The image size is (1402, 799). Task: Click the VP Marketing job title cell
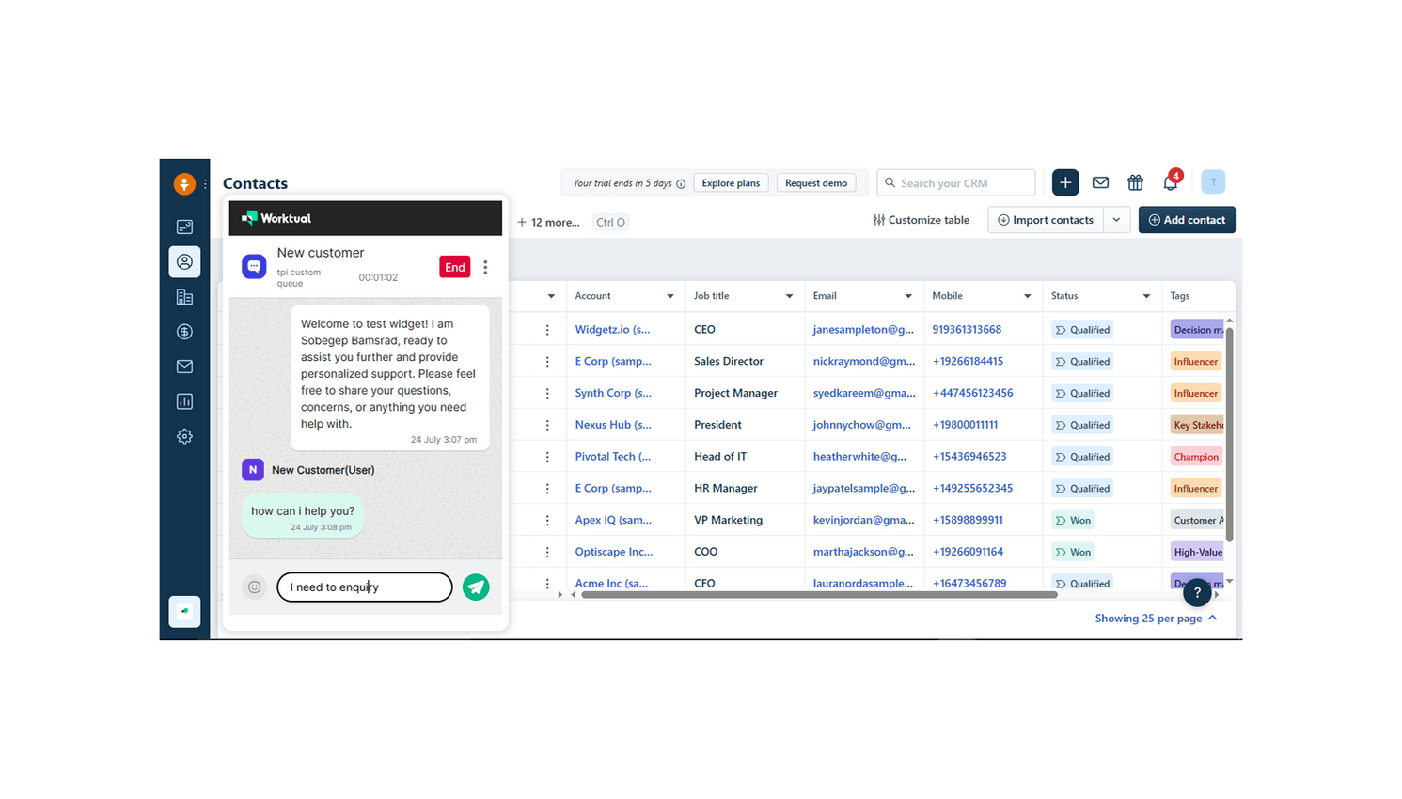[x=728, y=520]
